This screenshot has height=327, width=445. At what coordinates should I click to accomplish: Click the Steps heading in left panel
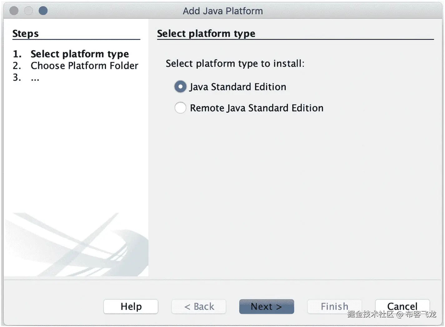point(26,34)
